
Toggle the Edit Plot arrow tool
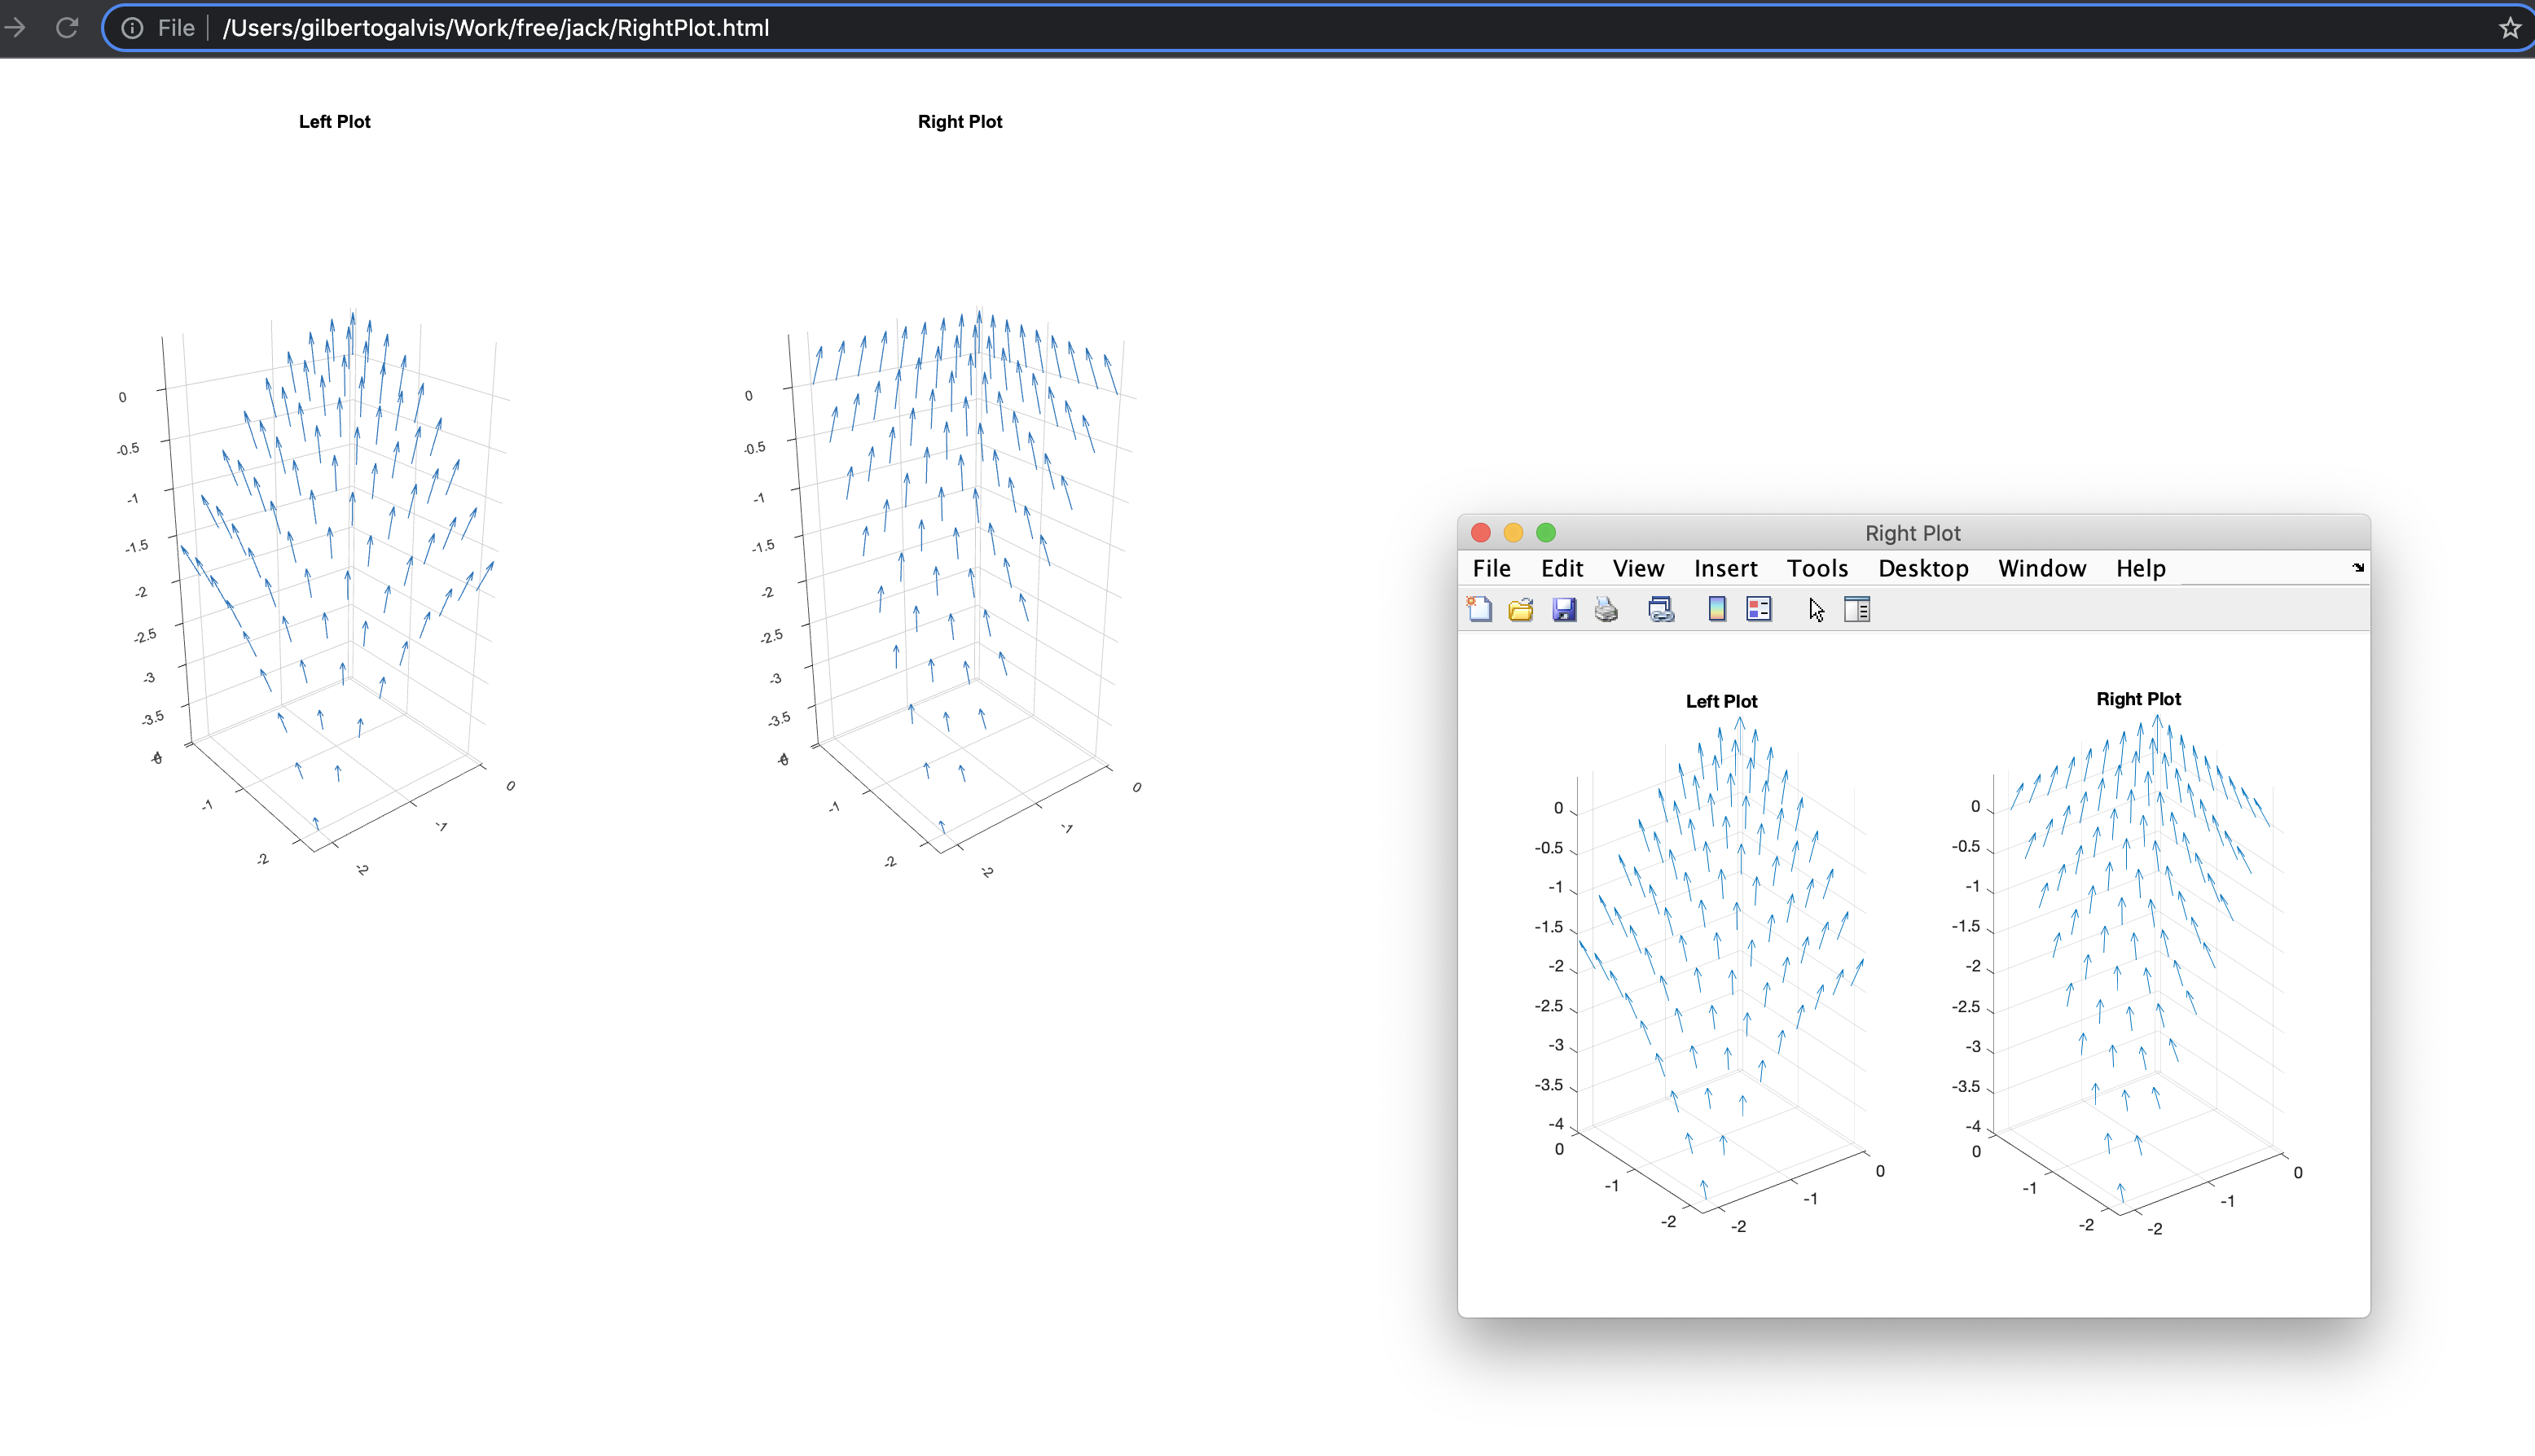1816,609
